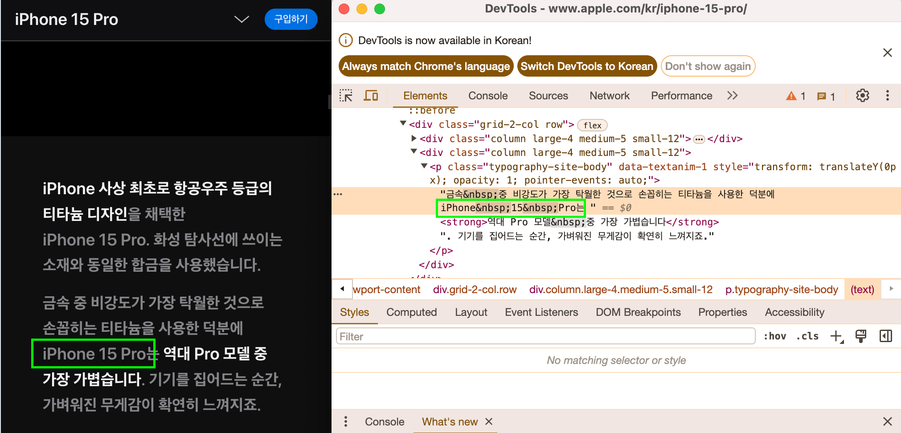The image size is (901, 433).
Task: Select the Computed subtab
Action: coord(411,312)
